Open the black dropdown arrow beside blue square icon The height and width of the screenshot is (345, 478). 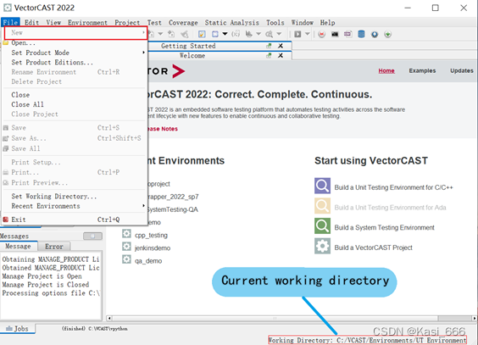click(x=225, y=34)
